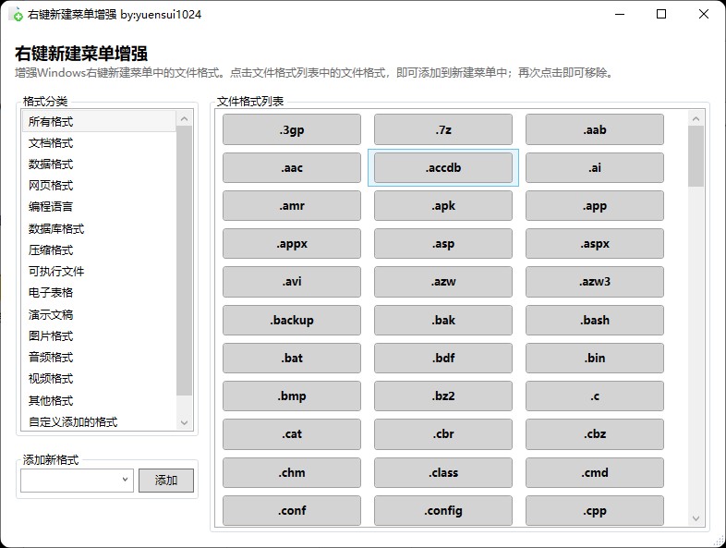The width and height of the screenshot is (726, 548).
Task: Toggle the .asp format button
Action: [x=443, y=244]
